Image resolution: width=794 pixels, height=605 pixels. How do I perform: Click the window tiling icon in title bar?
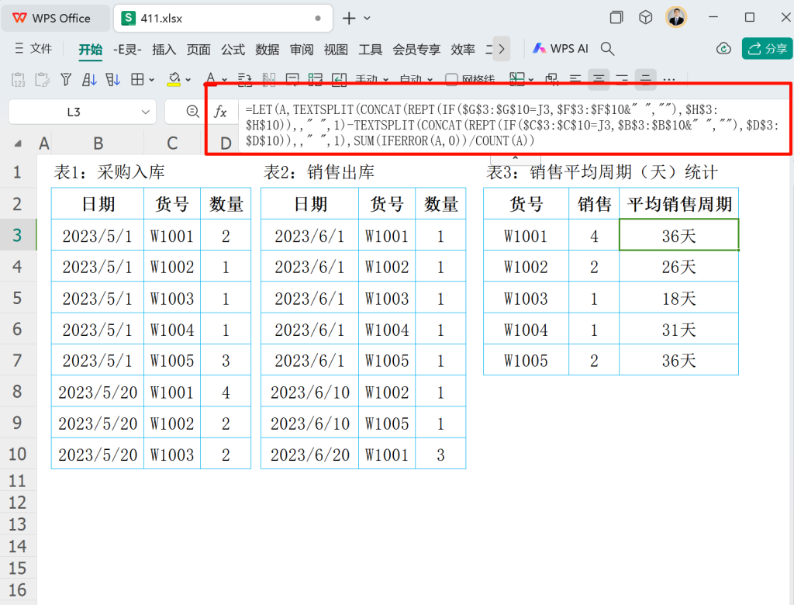coord(616,18)
